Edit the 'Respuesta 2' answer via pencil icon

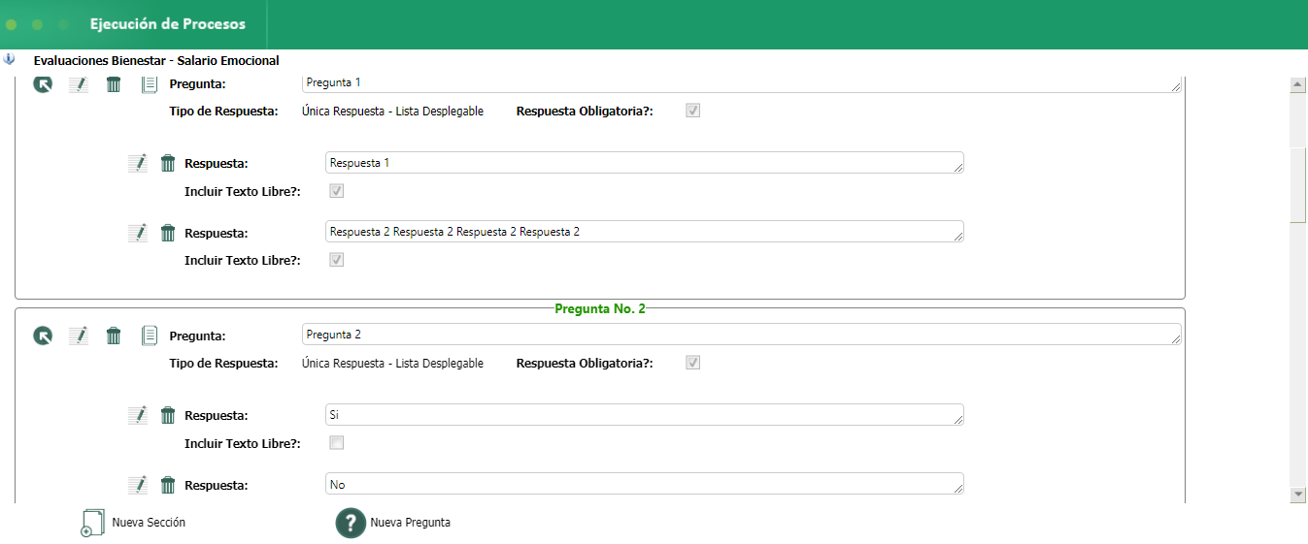coord(138,233)
